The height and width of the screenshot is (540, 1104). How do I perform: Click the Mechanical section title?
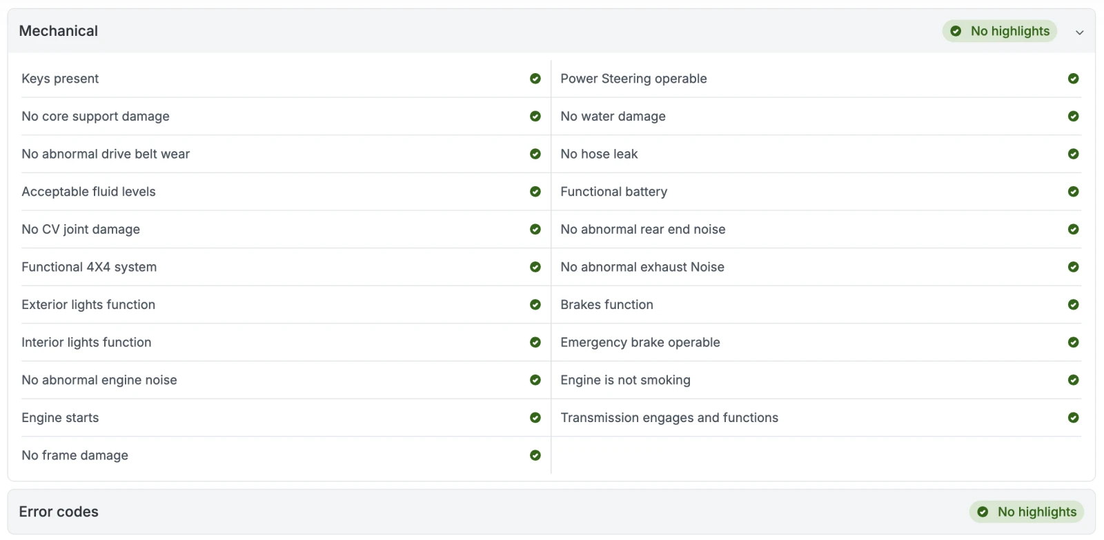[59, 31]
